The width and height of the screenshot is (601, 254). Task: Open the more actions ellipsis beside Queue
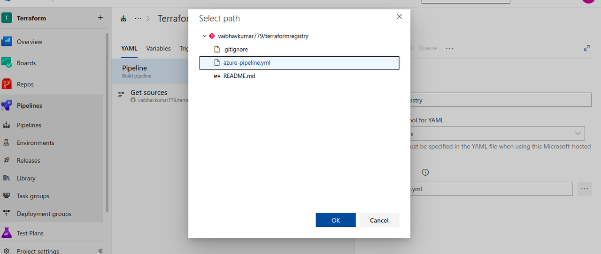(450, 48)
